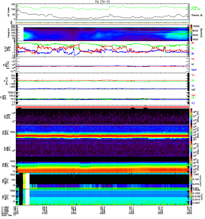Image resolution: width=205 pixels, height=219 pixels.
Task: Click the '0200' time tick label
Action: tap(74, 213)
